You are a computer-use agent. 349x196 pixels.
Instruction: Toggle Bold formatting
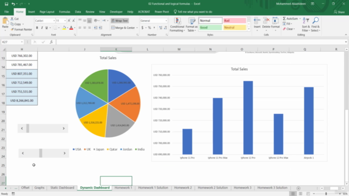pyautogui.click(x=37, y=28)
